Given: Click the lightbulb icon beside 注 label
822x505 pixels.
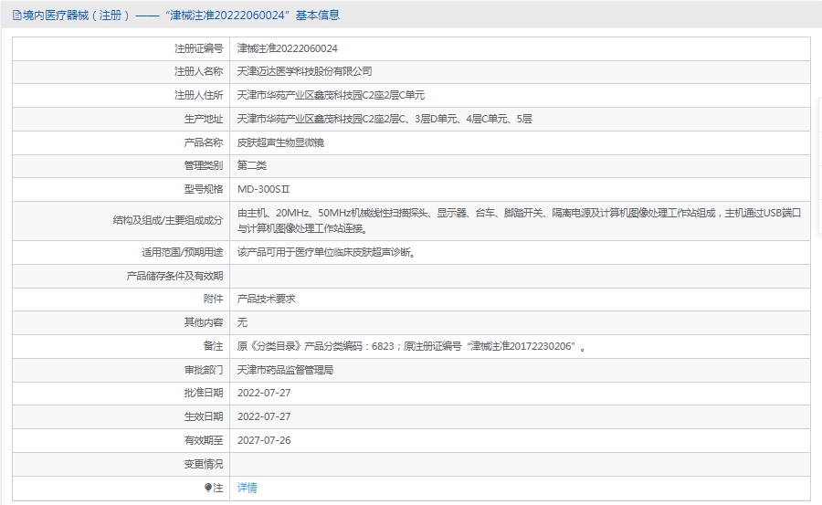Looking at the screenshot, I should coord(207,488).
